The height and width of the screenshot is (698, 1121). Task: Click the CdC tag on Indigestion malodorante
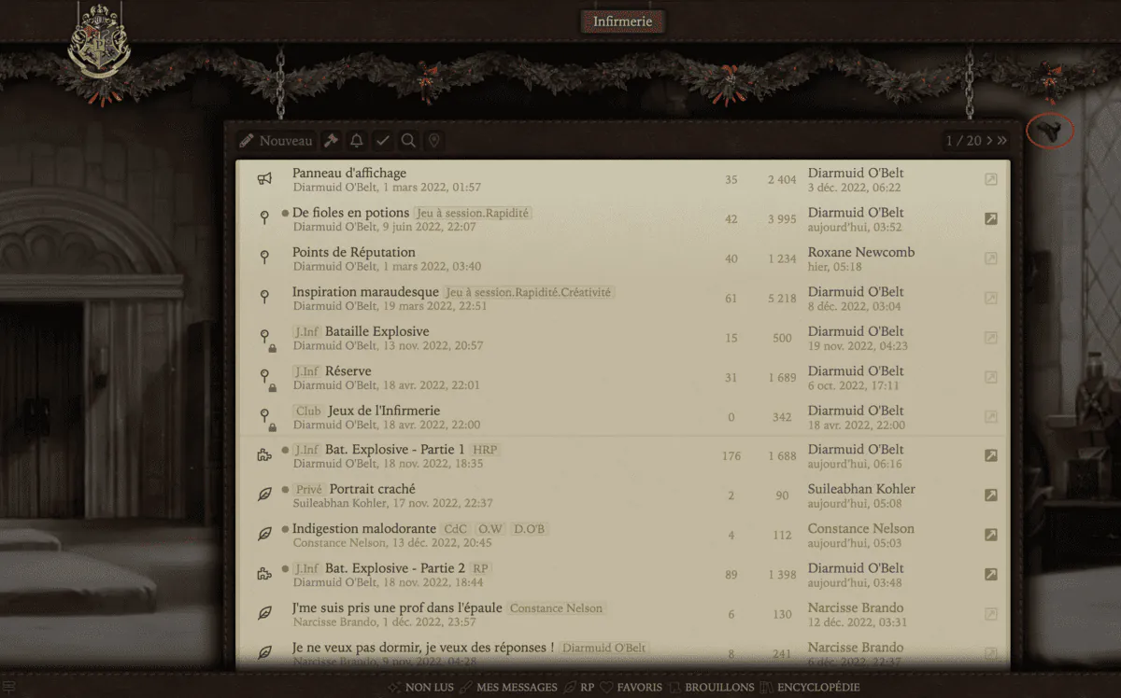click(455, 529)
